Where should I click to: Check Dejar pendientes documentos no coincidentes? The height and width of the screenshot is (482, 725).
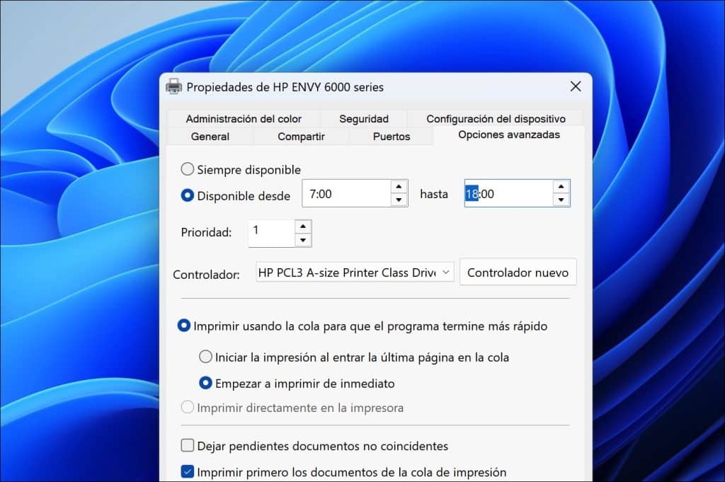[187, 445]
